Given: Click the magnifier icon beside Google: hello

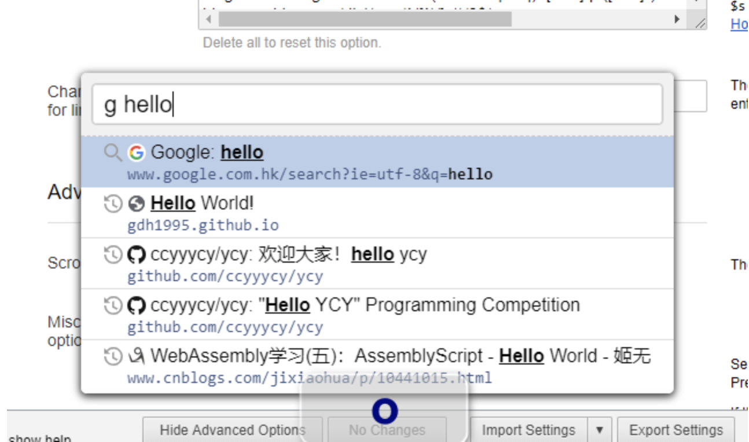Looking at the screenshot, I should [112, 153].
